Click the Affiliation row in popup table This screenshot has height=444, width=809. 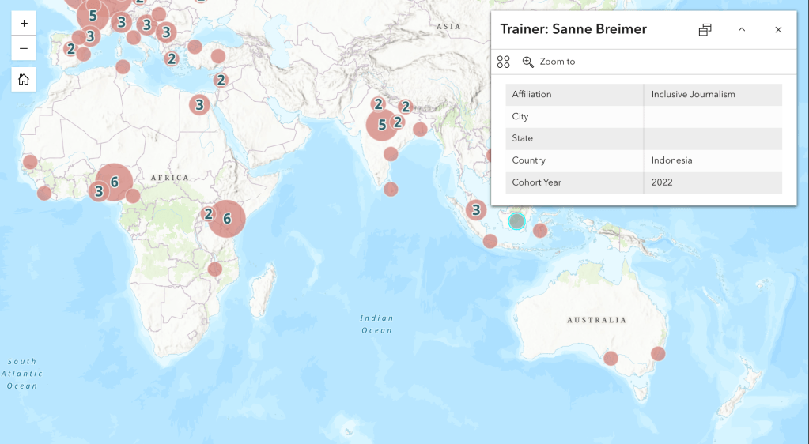coord(575,94)
